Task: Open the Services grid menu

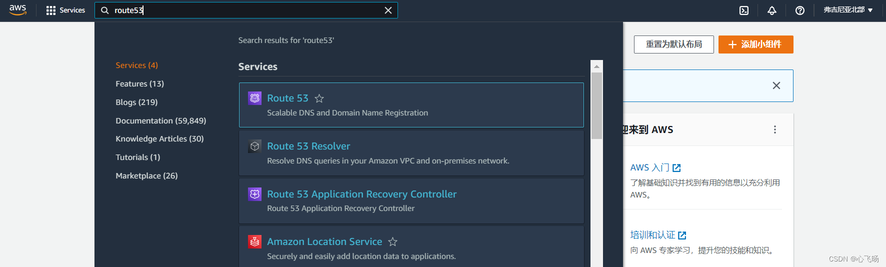Action: [65, 10]
